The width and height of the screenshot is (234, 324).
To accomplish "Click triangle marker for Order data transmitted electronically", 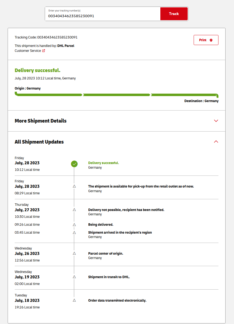I will 74,300.
